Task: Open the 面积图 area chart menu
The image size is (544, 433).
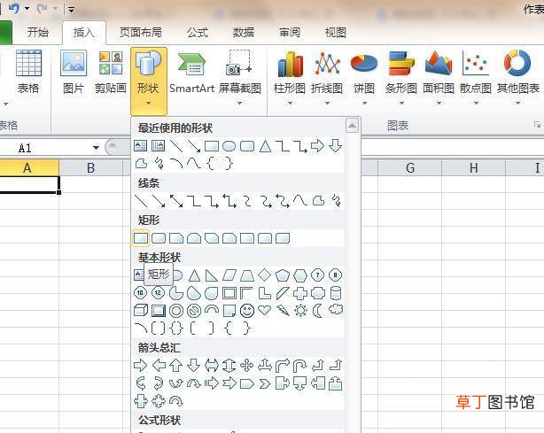Action: (x=439, y=77)
